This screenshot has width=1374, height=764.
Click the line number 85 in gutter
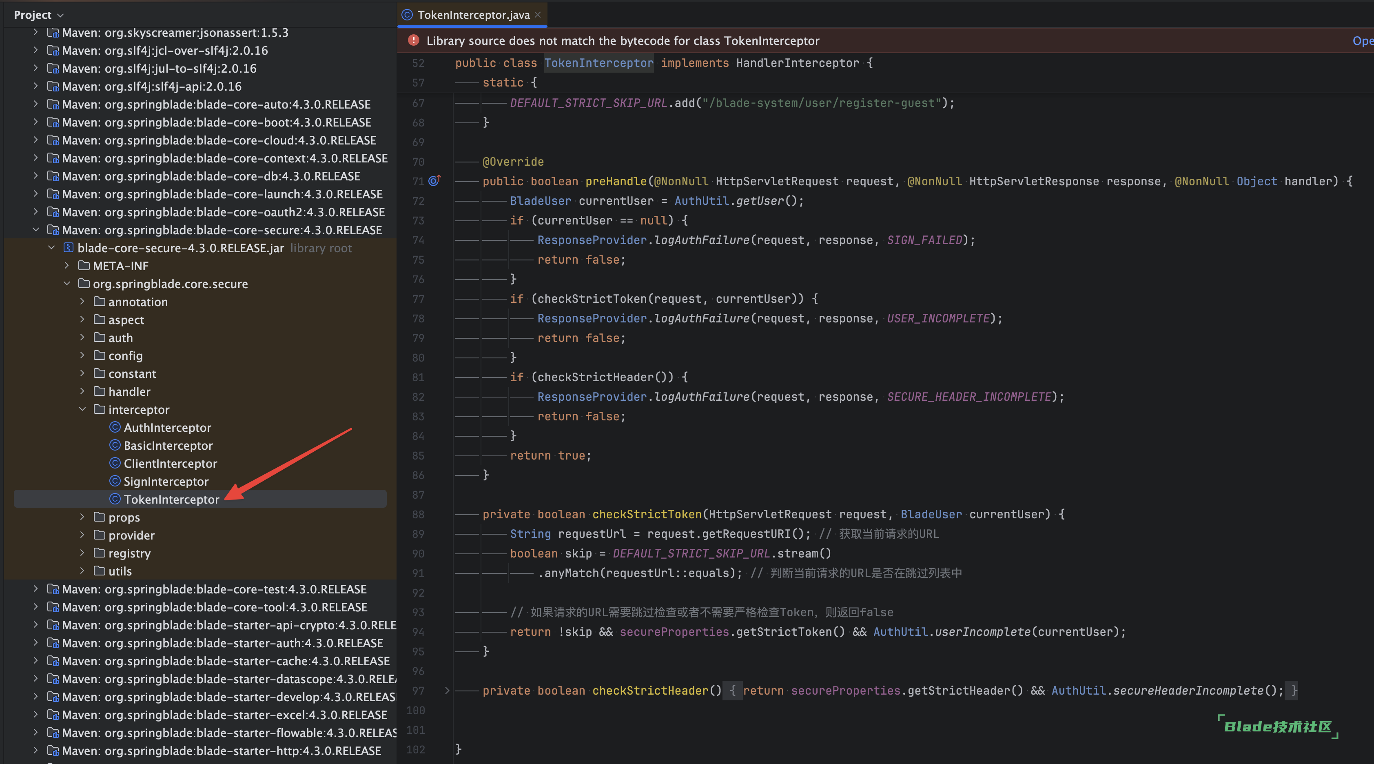point(418,455)
